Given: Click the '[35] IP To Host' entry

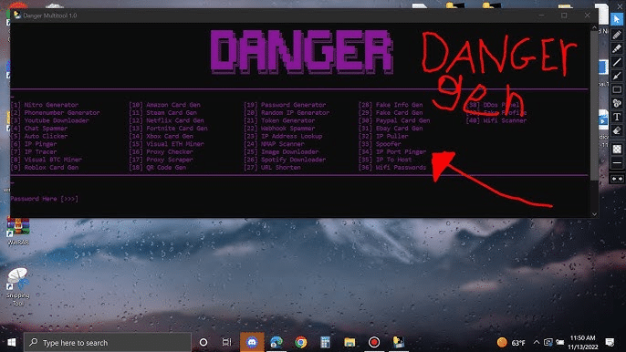Looking at the screenshot, I should [385, 160].
